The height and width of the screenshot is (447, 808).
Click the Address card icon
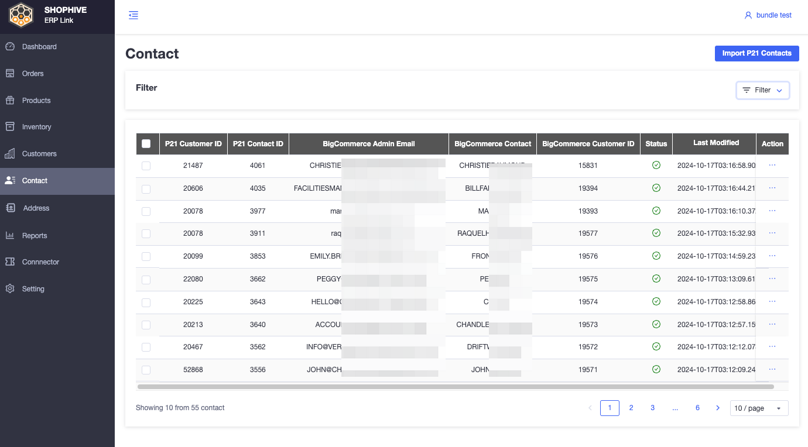tap(11, 208)
